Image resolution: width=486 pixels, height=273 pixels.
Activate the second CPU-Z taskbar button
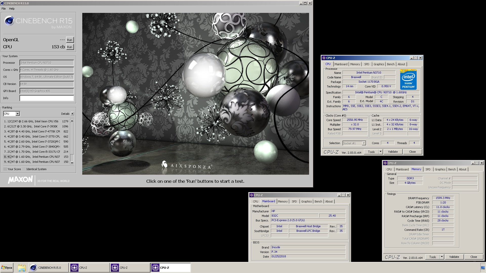click(x=130, y=267)
